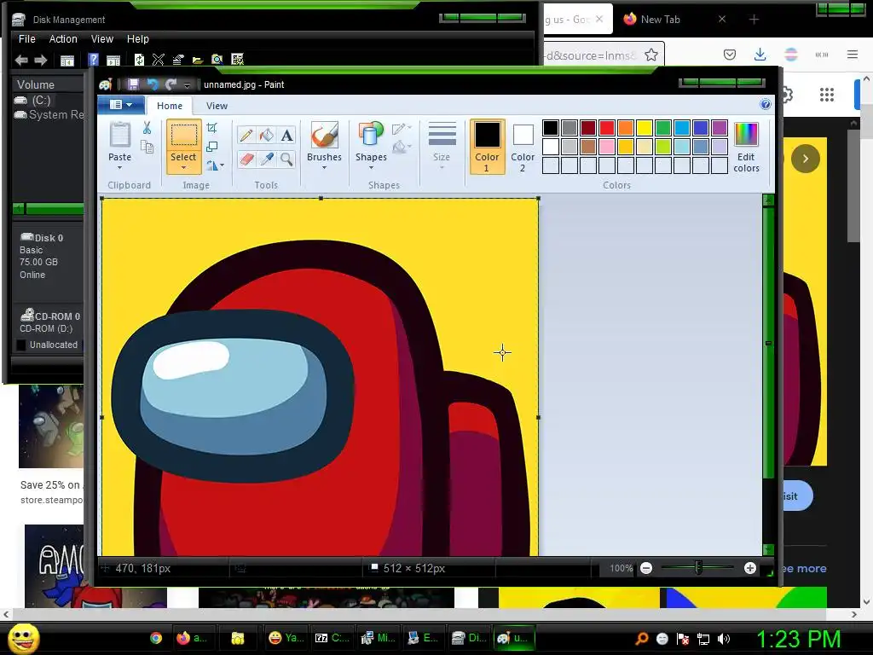The height and width of the screenshot is (655, 873).
Task: Pick the green color swatch
Action: [x=663, y=128]
